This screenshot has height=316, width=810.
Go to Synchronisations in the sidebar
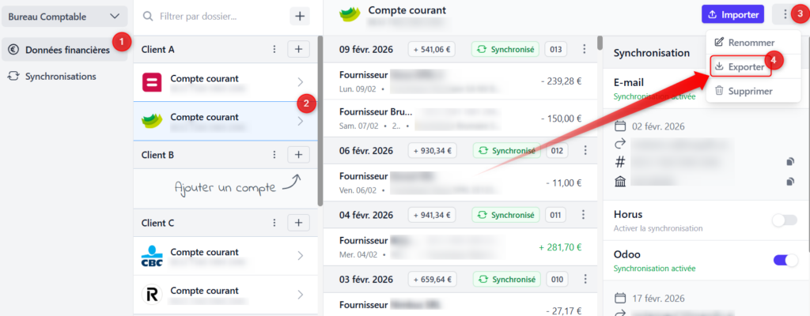point(60,77)
